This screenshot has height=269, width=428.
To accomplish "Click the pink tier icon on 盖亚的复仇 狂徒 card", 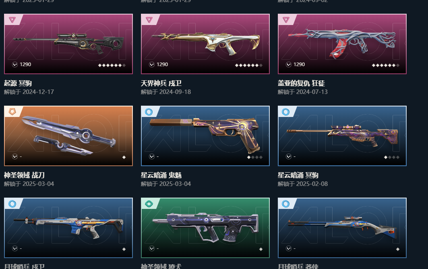I will tap(286, 20).
